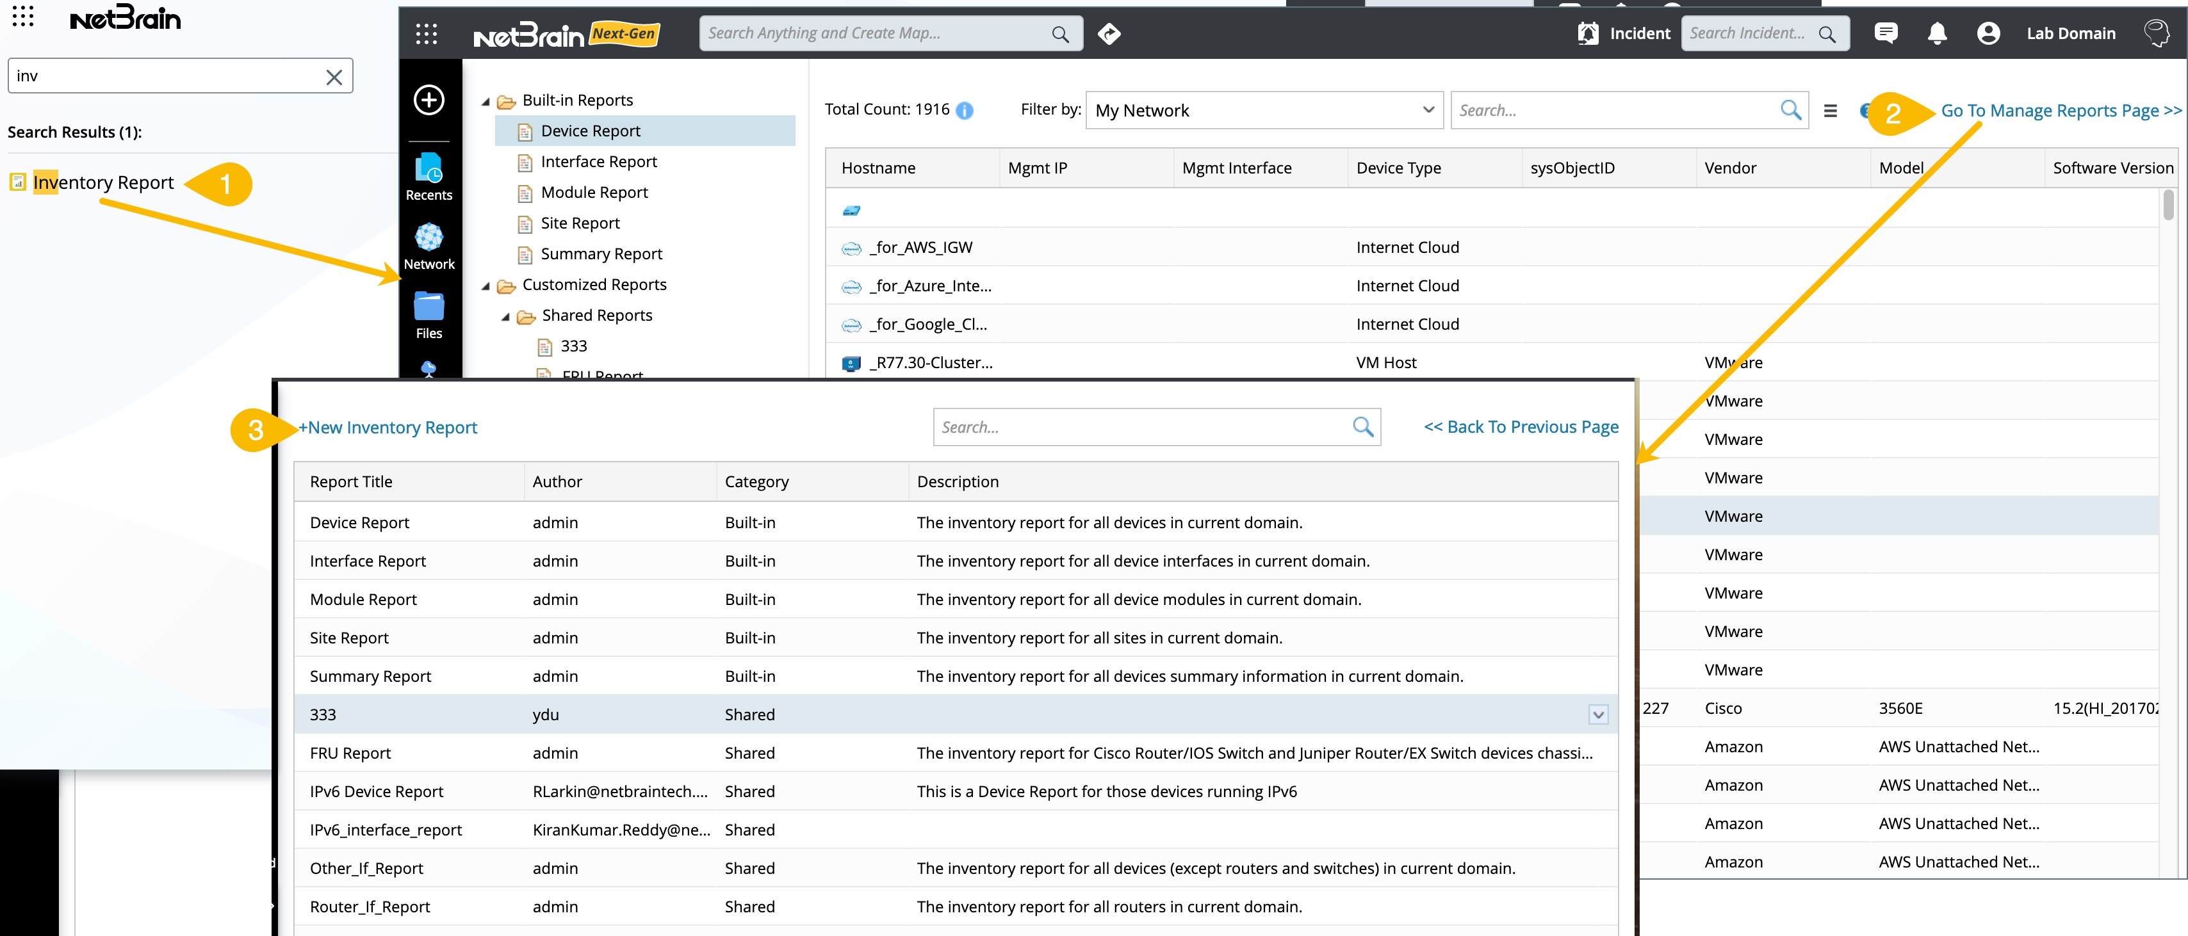Image resolution: width=2188 pixels, height=936 pixels.
Task: Collapse the Shared Reports folder
Action: [x=506, y=316]
